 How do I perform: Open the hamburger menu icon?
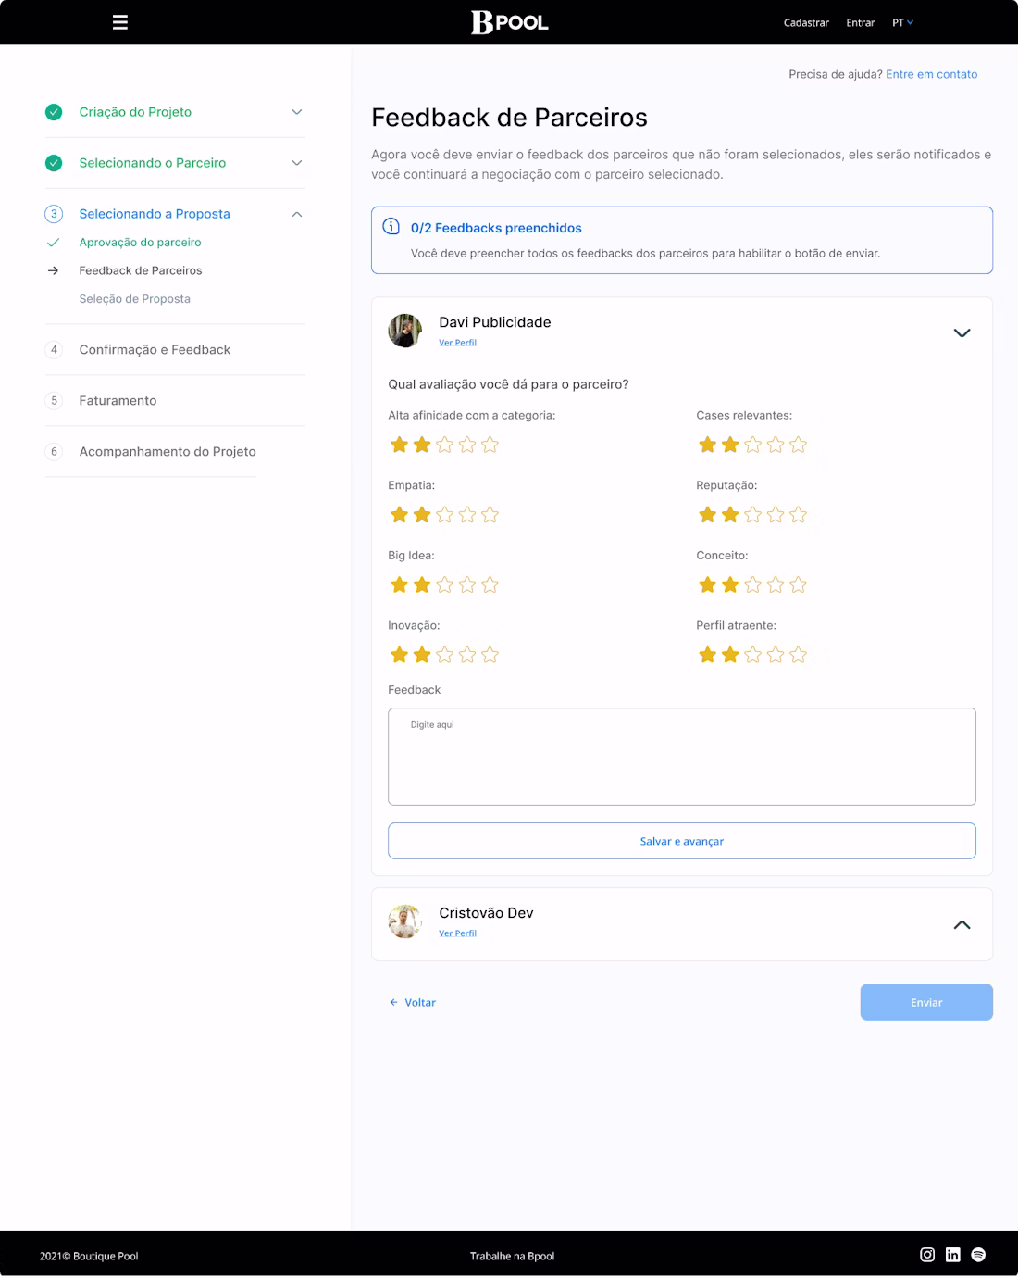[x=120, y=22]
